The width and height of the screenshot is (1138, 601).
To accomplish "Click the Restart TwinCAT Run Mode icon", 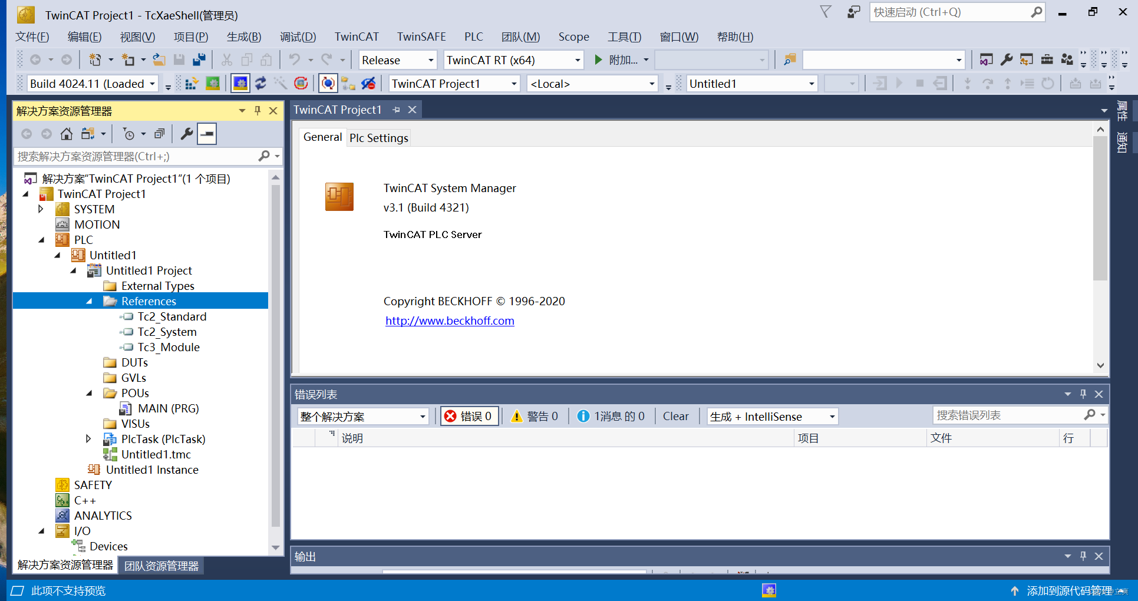I will click(x=212, y=84).
